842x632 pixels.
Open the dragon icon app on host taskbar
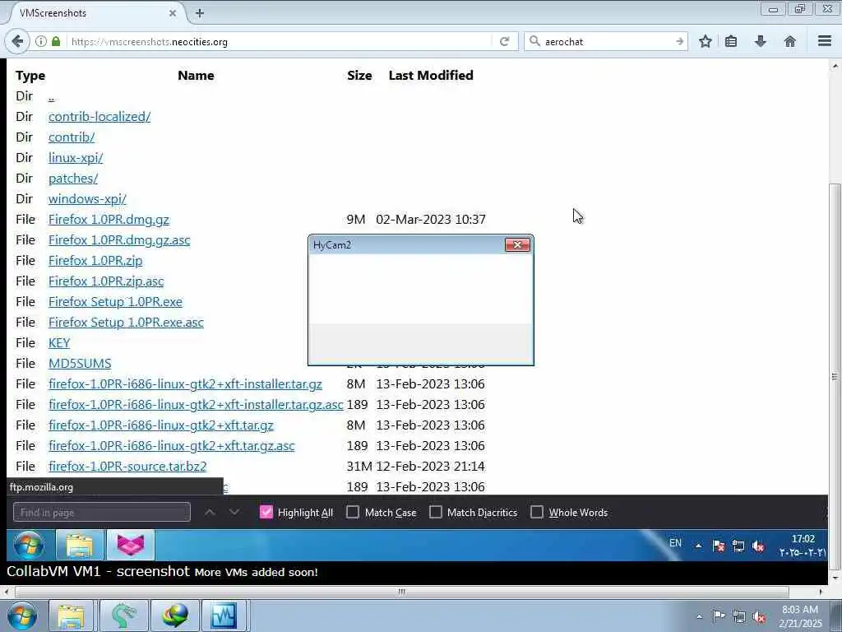[x=123, y=616]
